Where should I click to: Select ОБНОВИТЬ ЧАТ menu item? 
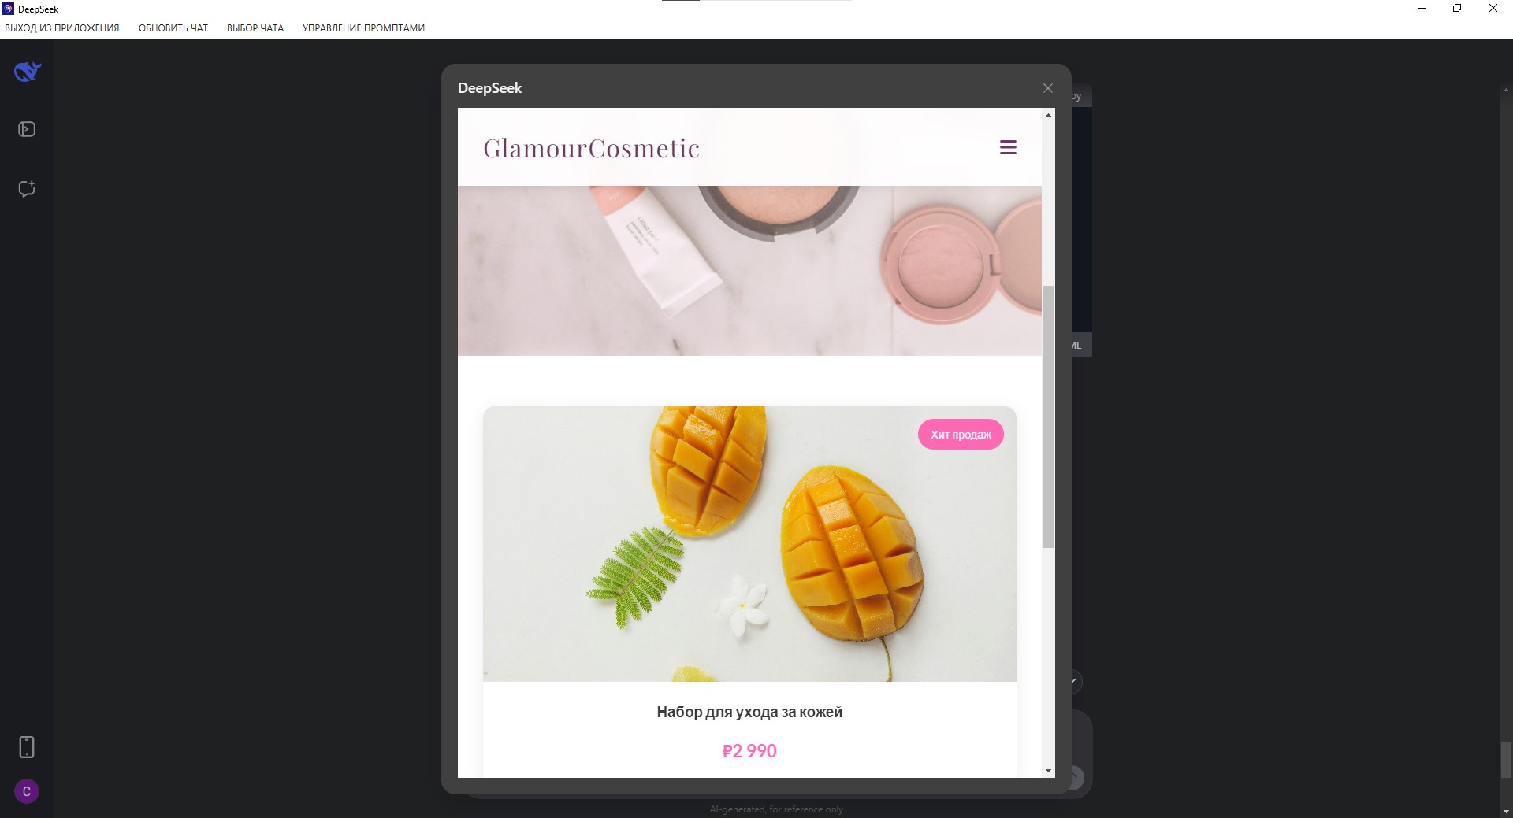(173, 28)
